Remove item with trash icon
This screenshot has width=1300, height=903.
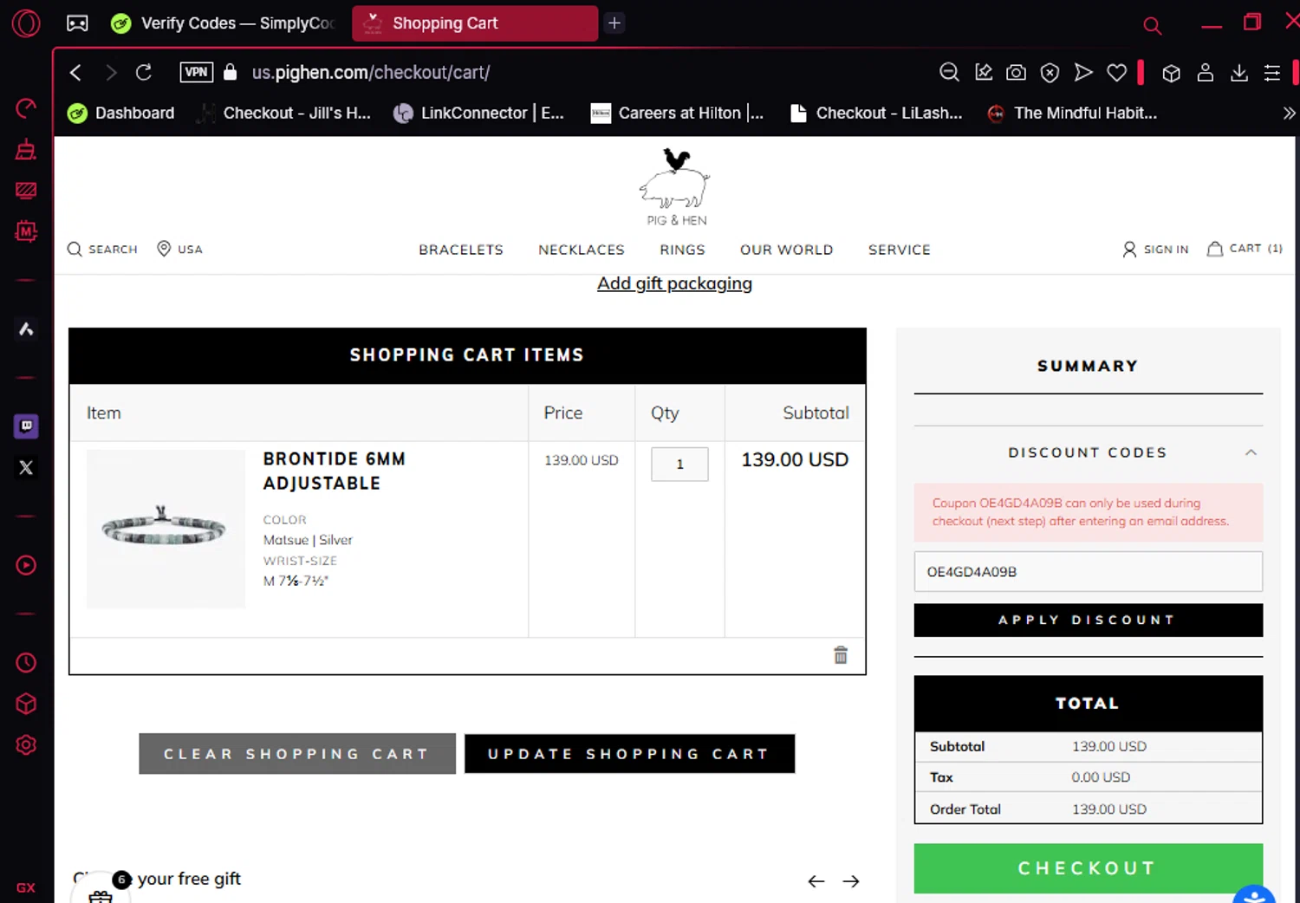(x=841, y=655)
